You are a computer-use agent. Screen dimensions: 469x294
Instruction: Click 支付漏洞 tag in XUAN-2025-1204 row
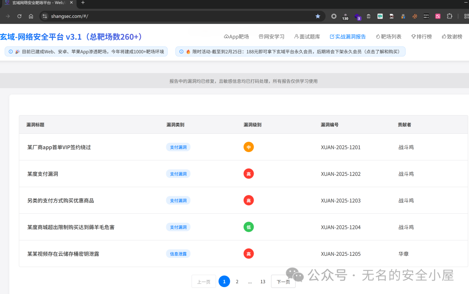click(x=178, y=227)
